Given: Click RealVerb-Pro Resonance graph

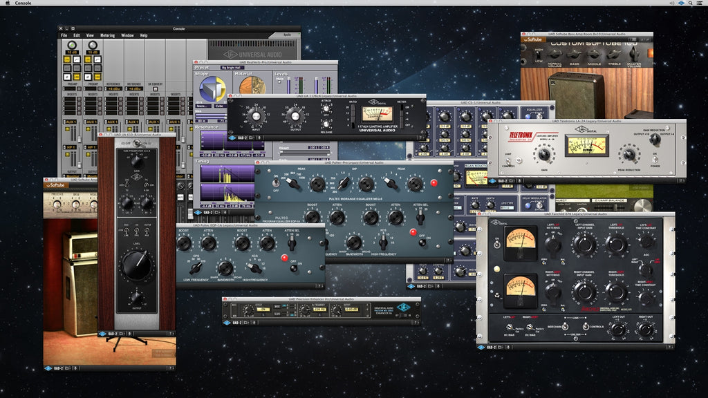Looking at the screenshot, I should [232, 142].
